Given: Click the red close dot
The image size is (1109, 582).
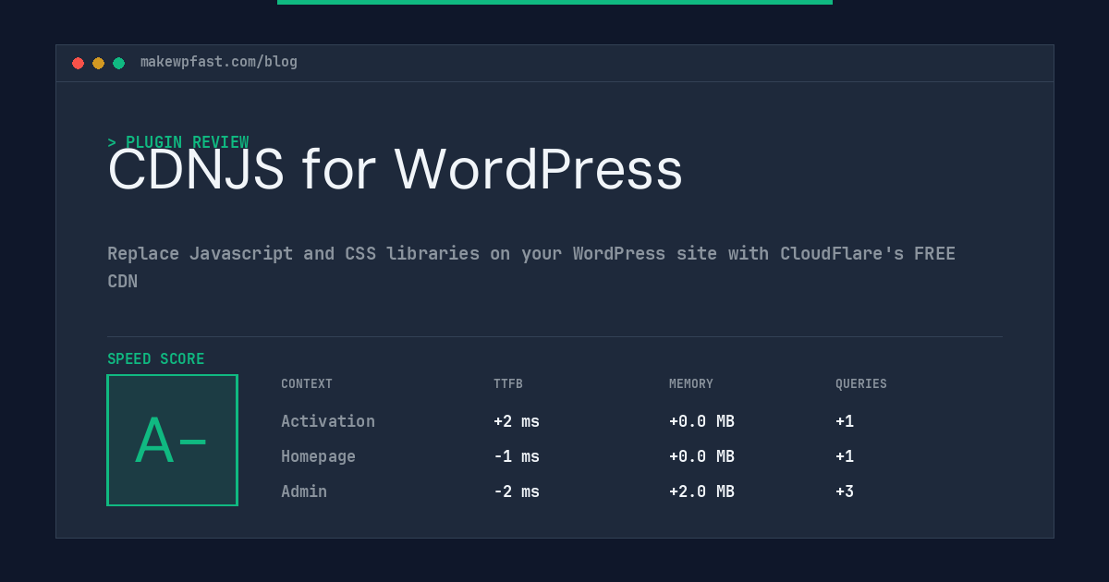Looking at the screenshot, I should click(78, 63).
